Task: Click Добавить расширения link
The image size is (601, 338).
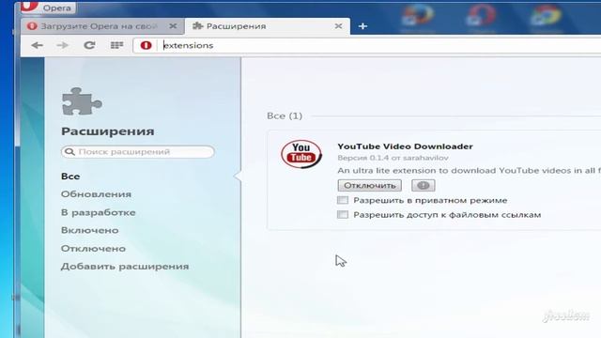Action: point(125,267)
